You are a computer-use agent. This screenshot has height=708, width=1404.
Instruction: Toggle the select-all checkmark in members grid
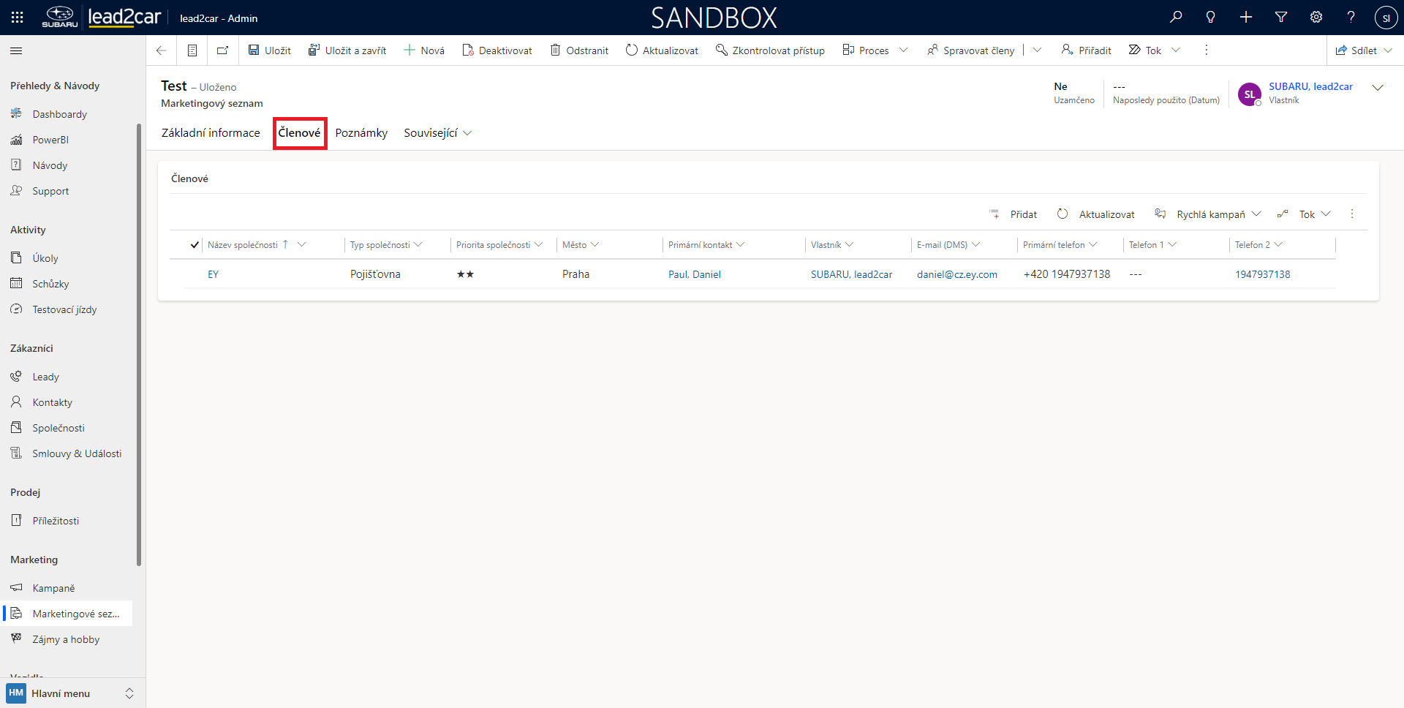[x=195, y=245]
